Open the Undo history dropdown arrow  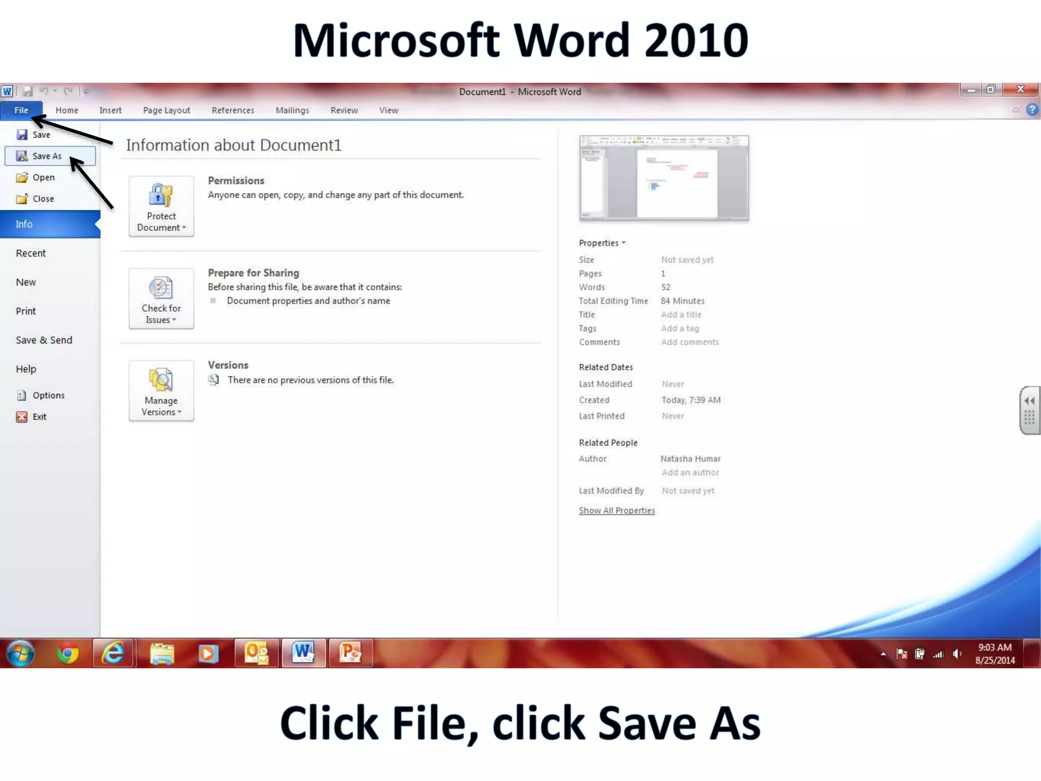tap(55, 92)
